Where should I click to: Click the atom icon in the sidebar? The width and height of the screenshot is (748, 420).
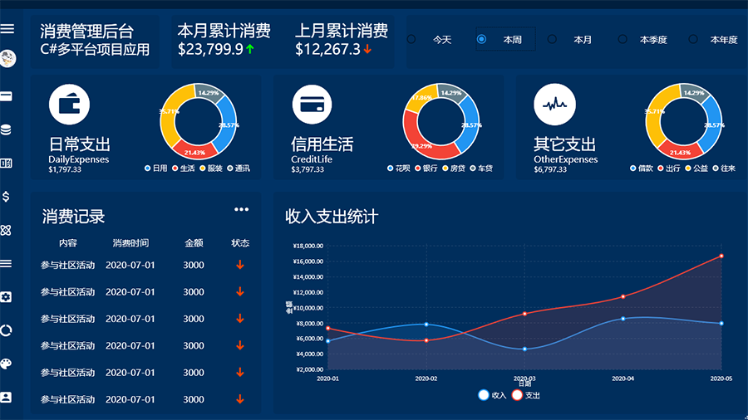7,230
